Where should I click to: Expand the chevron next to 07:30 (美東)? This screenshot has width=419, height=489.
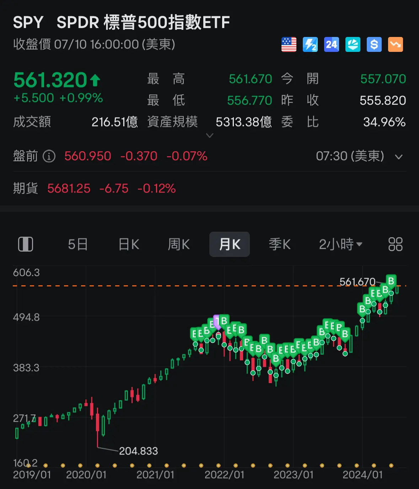pos(399,157)
